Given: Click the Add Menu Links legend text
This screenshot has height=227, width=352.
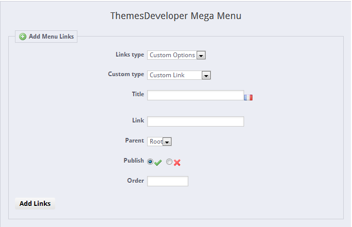Looking at the screenshot, I should [x=51, y=37].
